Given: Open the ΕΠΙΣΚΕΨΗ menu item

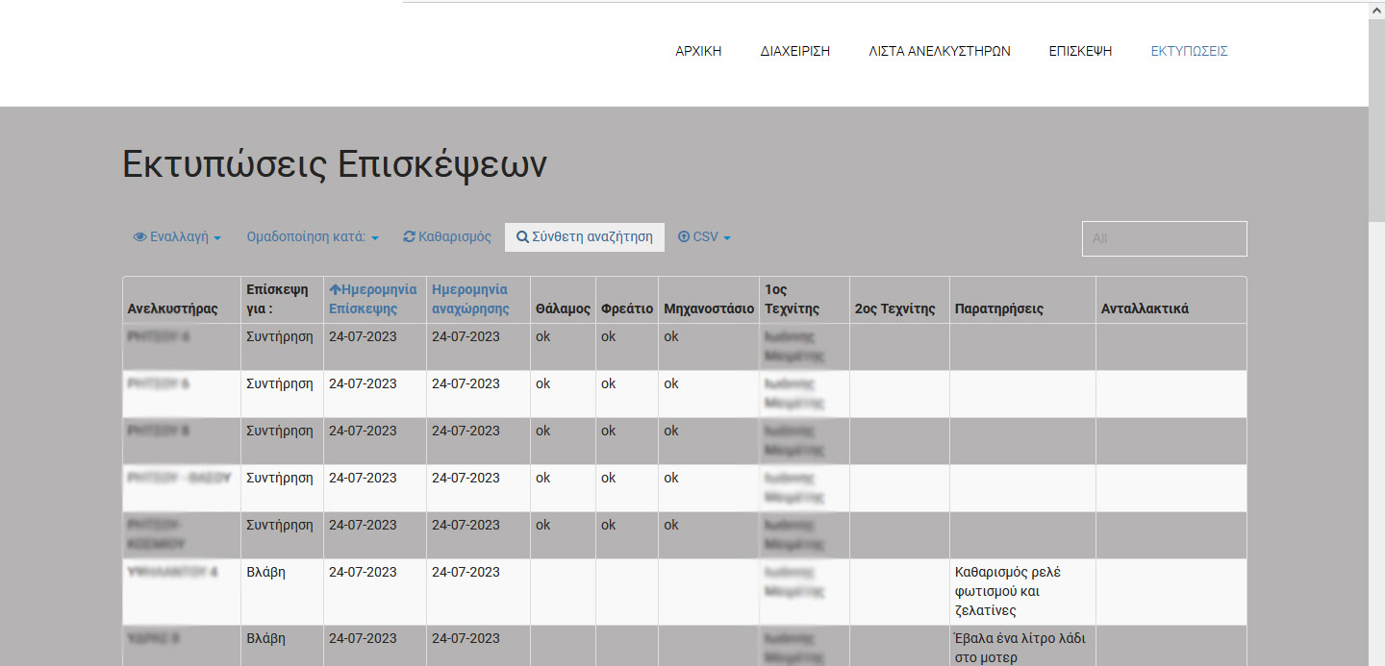Looking at the screenshot, I should (1080, 52).
